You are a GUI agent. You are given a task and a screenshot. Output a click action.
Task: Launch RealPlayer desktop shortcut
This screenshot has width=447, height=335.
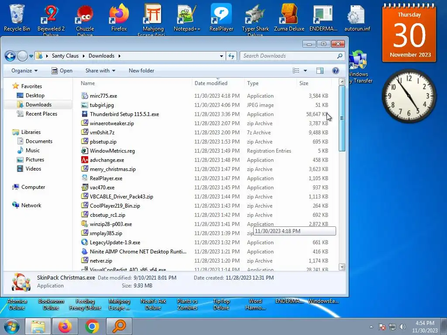click(221, 17)
